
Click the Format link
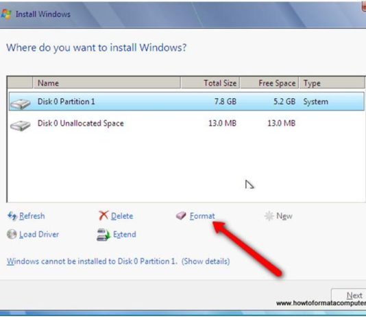coord(202,216)
